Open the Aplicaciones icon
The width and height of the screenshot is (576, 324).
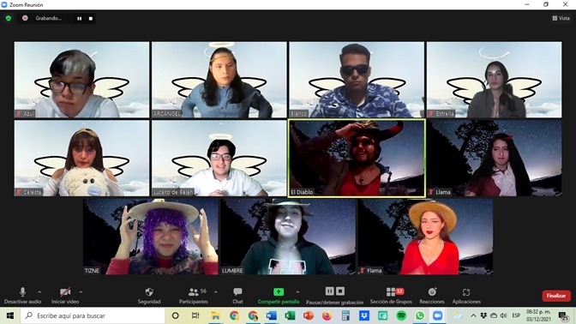(466, 292)
